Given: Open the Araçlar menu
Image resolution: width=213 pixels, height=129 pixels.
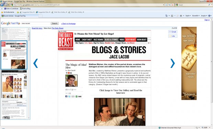Looking at the screenshot, I should point(204,16).
